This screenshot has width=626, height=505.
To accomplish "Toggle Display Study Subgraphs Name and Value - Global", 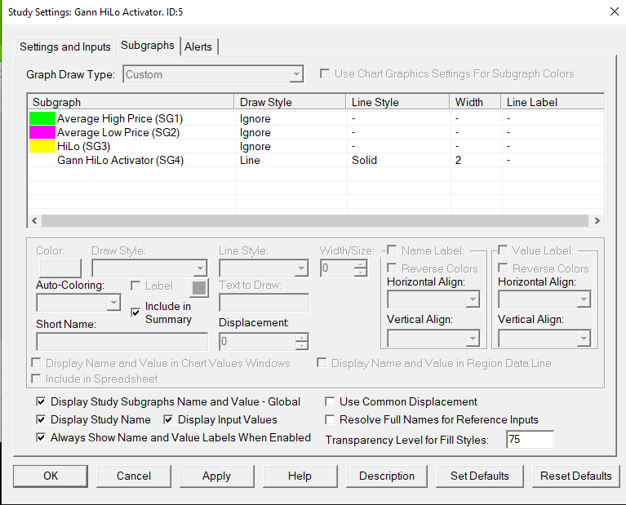I will 41,401.
